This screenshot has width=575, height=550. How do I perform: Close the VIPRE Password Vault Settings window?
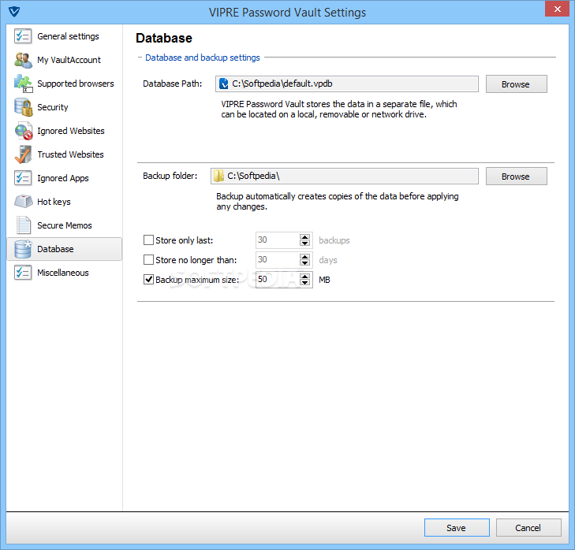click(557, 9)
